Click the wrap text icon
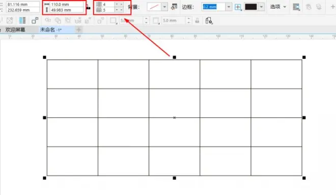The image size is (336, 195). [296, 7]
